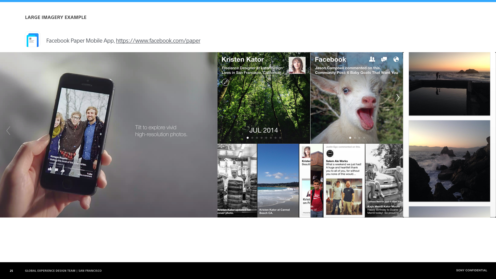The image size is (496, 279).
Task: Click the Facebook section heading
Action: (x=330, y=59)
